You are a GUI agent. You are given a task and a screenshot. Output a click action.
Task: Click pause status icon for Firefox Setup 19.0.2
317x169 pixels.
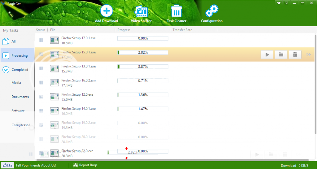click(x=41, y=125)
